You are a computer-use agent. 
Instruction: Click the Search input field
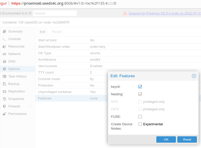tap(55, 13)
